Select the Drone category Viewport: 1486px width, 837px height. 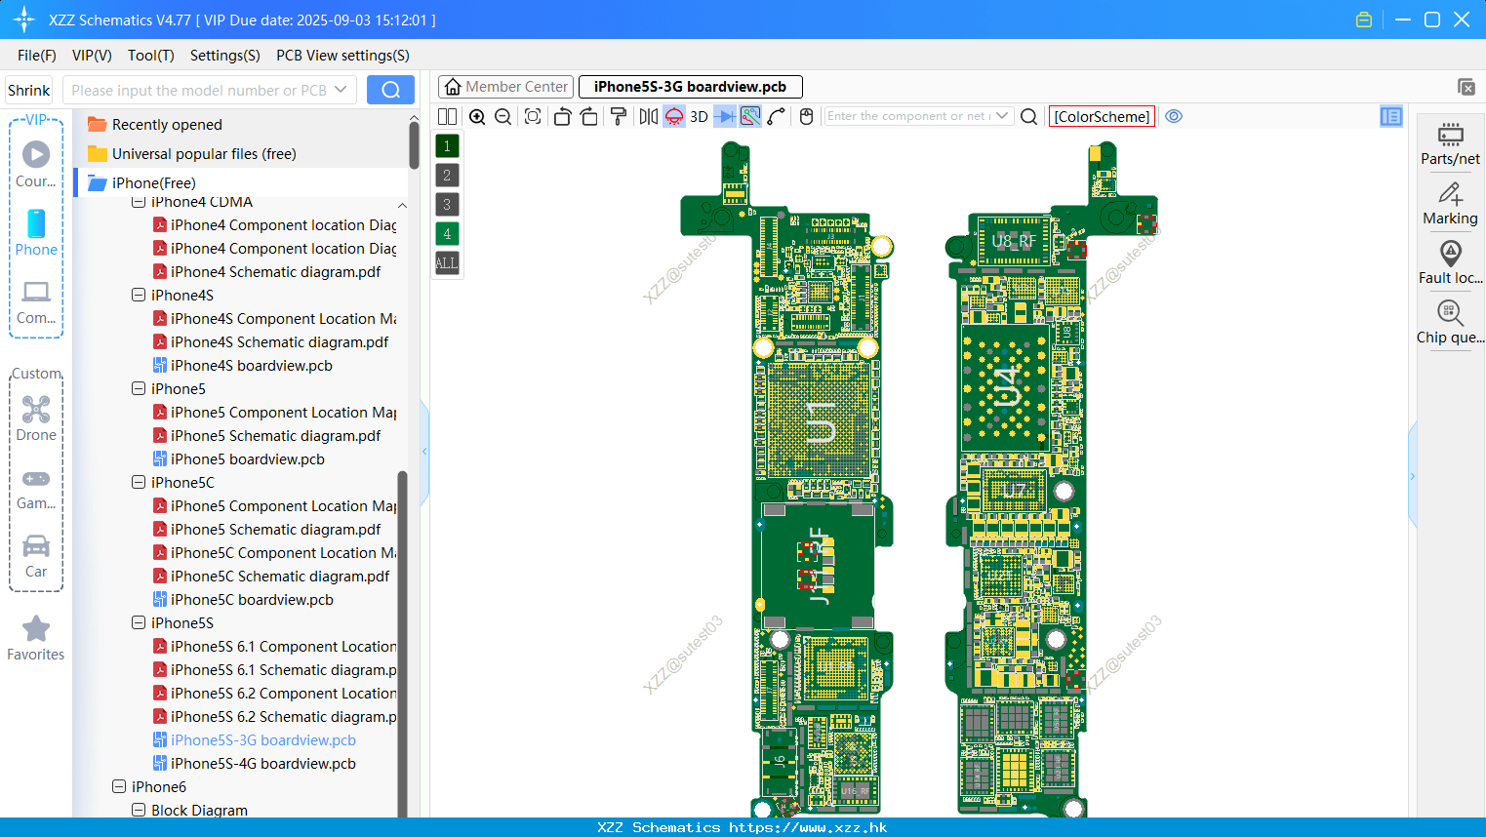click(x=36, y=418)
